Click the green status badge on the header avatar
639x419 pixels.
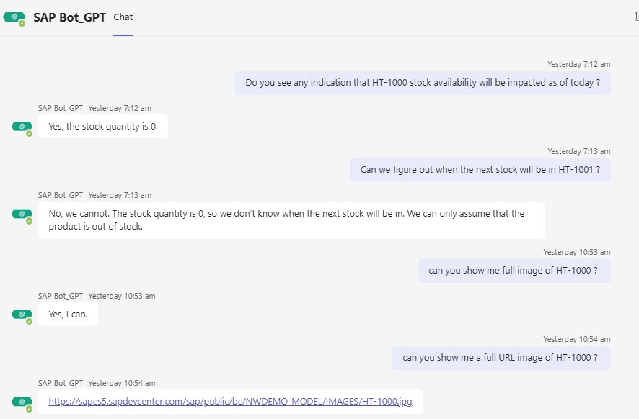22,24
